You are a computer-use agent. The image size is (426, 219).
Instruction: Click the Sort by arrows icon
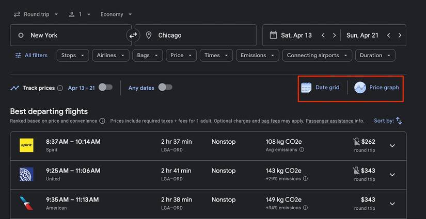pos(399,121)
